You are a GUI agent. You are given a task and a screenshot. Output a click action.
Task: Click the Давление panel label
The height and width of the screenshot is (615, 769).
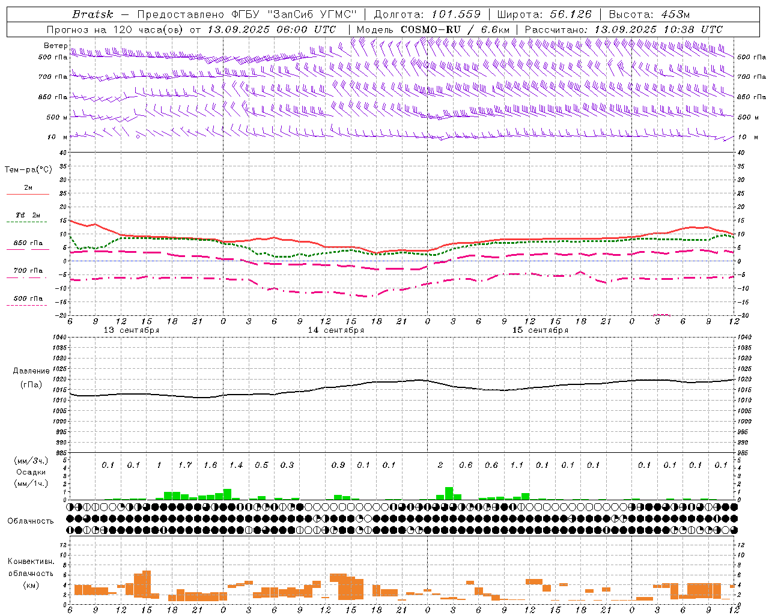31,371
